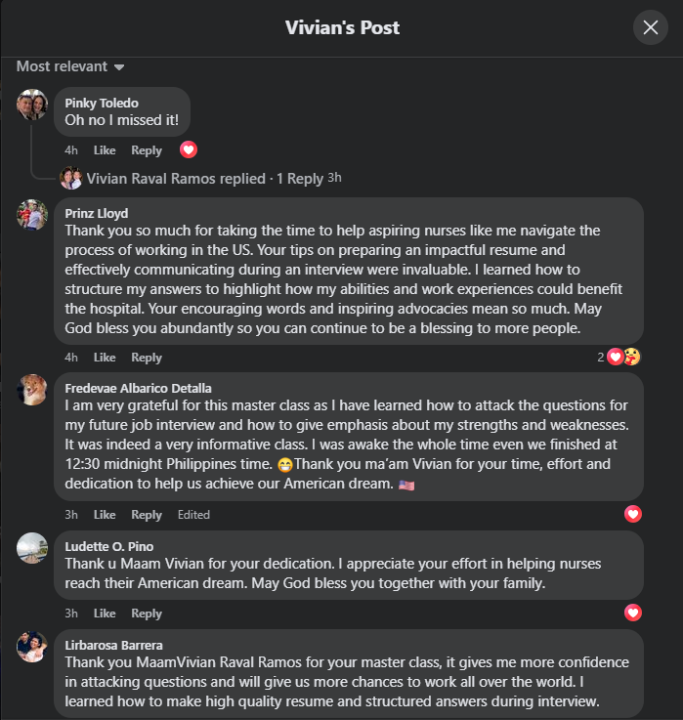Like Ludette O. Pino's comment
The image size is (683, 720).
105,614
